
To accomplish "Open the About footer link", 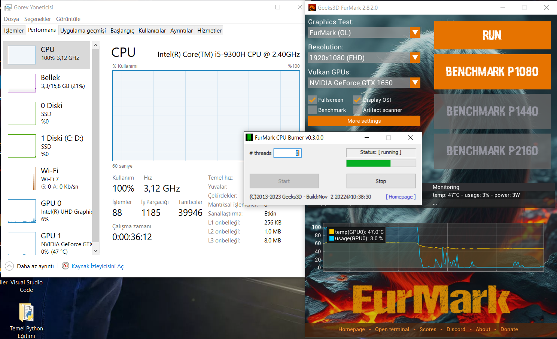I will 483,329.
